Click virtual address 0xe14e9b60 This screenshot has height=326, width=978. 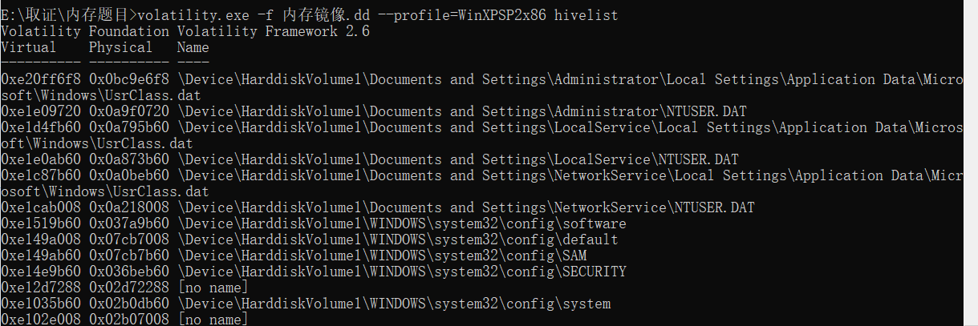pos(41,272)
